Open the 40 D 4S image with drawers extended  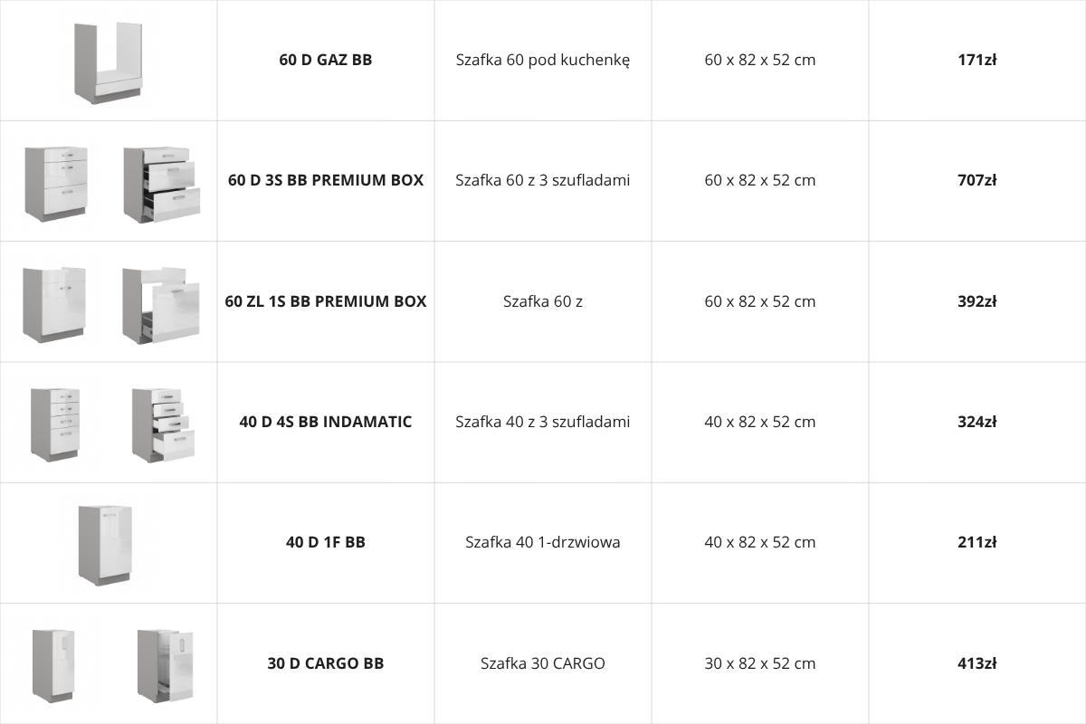point(161,423)
